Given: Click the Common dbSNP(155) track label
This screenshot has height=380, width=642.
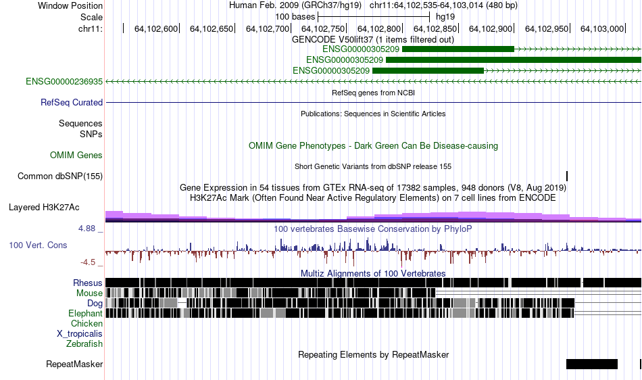Looking at the screenshot, I should pyautogui.click(x=60, y=176).
